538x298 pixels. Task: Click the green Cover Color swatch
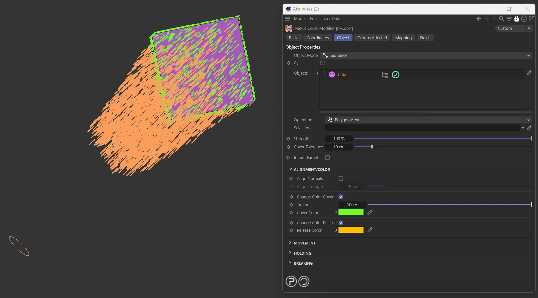pos(351,212)
